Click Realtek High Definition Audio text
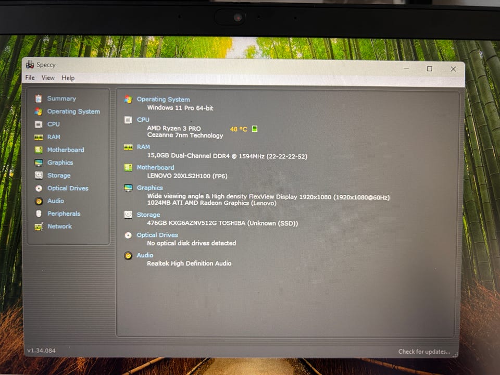This screenshot has width=500, height=375. click(x=189, y=264)
